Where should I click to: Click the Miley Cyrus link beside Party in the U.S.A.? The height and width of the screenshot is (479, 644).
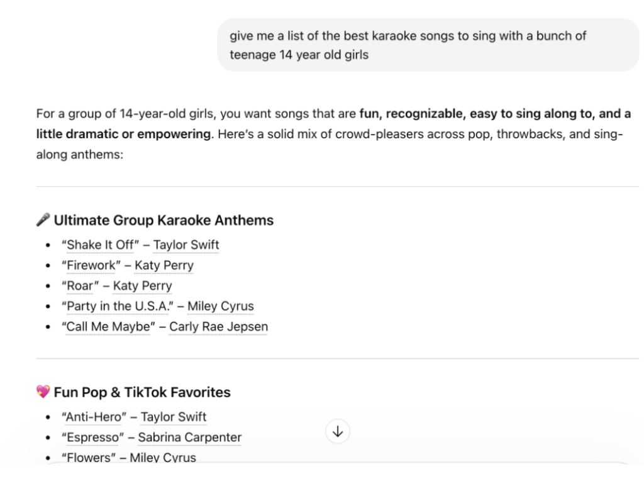pyautogui.click(x=221, y=306)
